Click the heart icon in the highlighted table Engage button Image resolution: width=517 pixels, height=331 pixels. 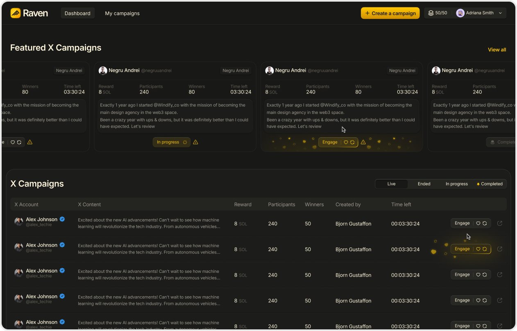478,249
